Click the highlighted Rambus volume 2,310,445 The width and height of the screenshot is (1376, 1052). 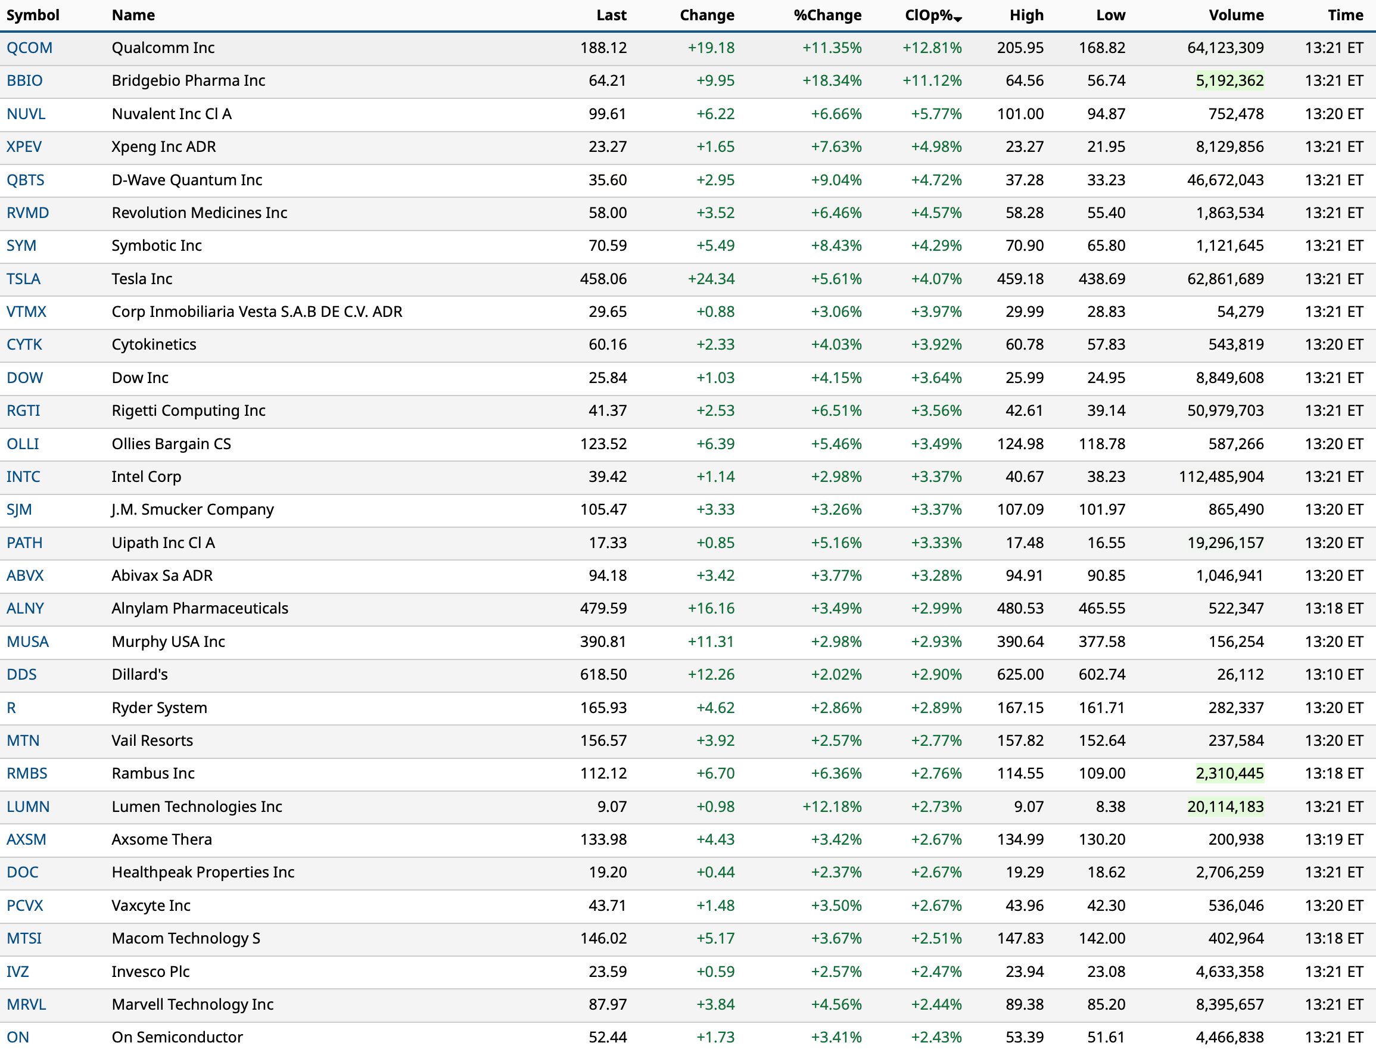1229,774
